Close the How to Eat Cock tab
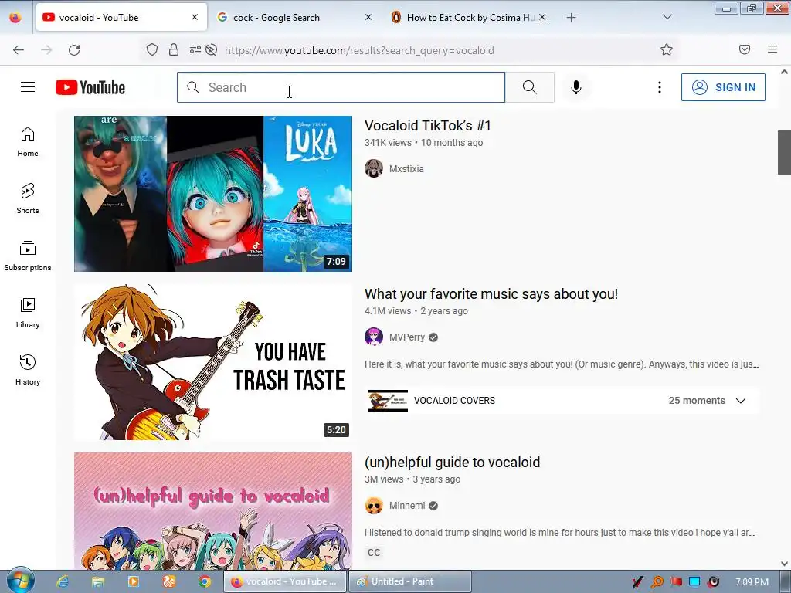The height and width of the screenshot is (593, 791). tap(542, 17)
